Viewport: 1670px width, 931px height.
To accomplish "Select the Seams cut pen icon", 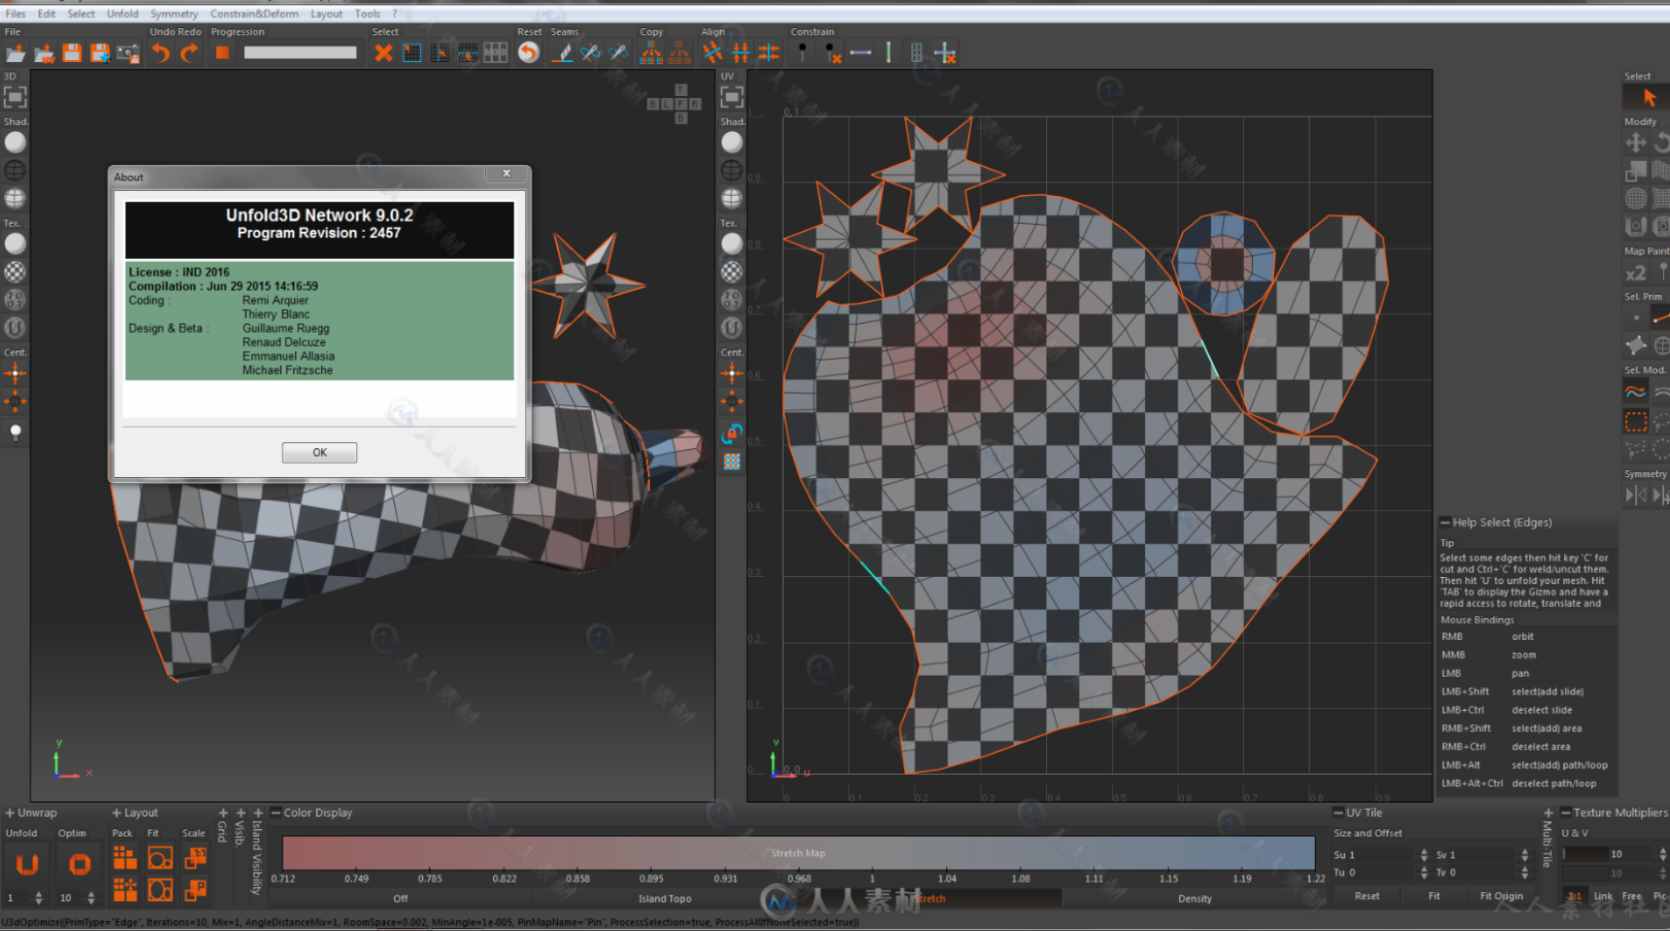I will (563, 53).
